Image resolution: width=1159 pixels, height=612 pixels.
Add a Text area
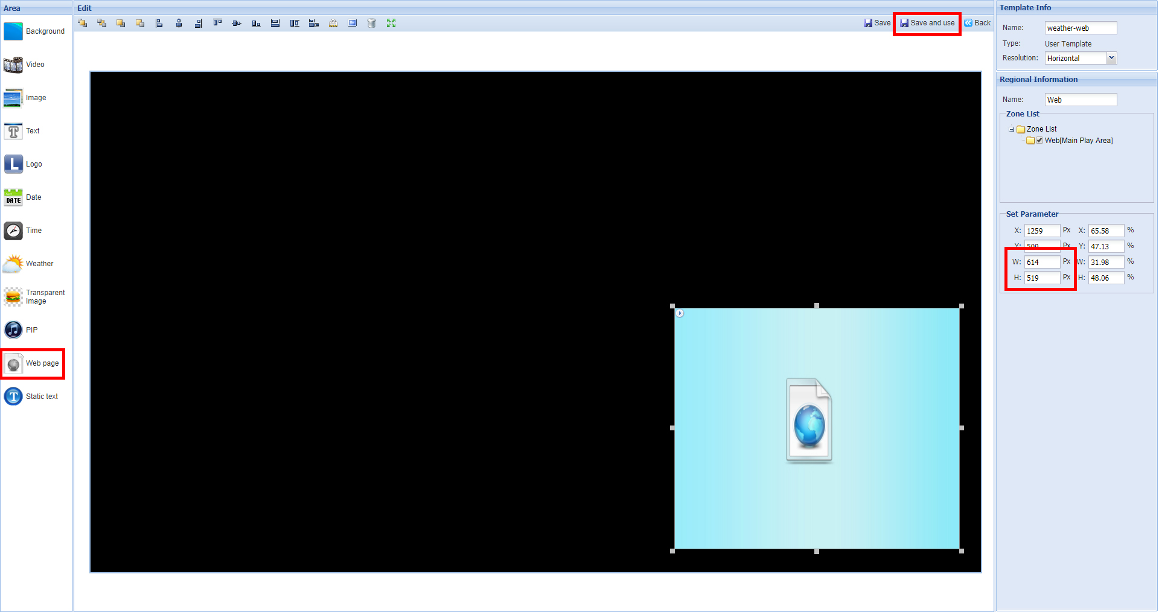pos(22,131)
